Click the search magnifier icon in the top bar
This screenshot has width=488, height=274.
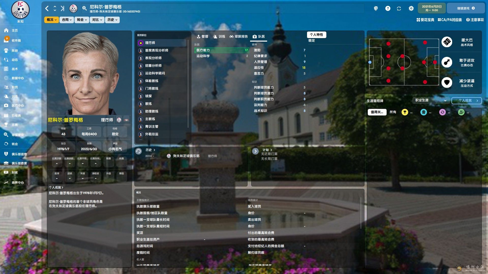coord(84,8)
